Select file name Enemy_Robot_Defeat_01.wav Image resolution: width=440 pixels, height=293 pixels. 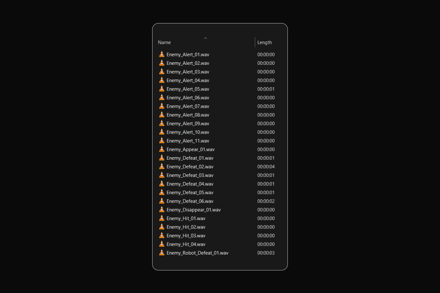pyautogui.click(x=197, y=253)
